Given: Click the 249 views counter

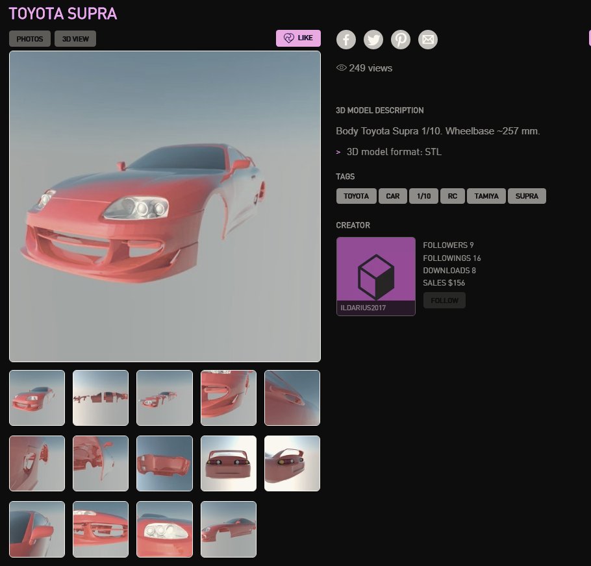Looking at the screenshot, I should (x=364, y=68).
